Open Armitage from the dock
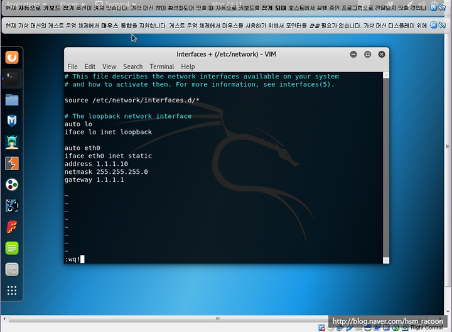Image resolution: width=452 pixels, height=332 pixels. (x=12, y=142)
